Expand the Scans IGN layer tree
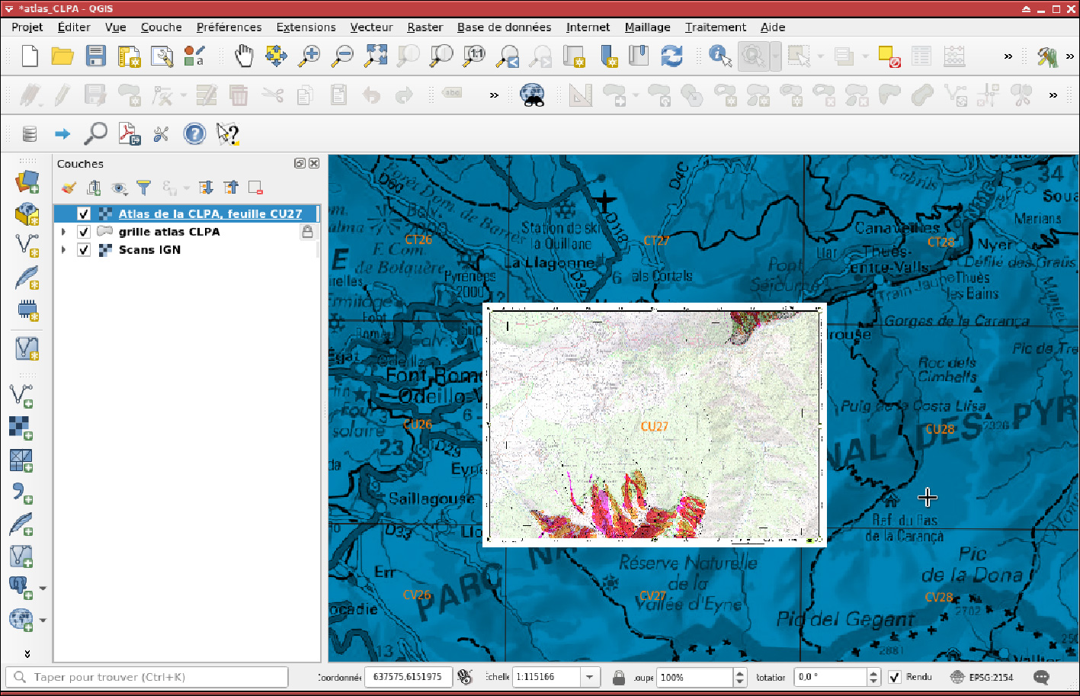 pos(64,250)
